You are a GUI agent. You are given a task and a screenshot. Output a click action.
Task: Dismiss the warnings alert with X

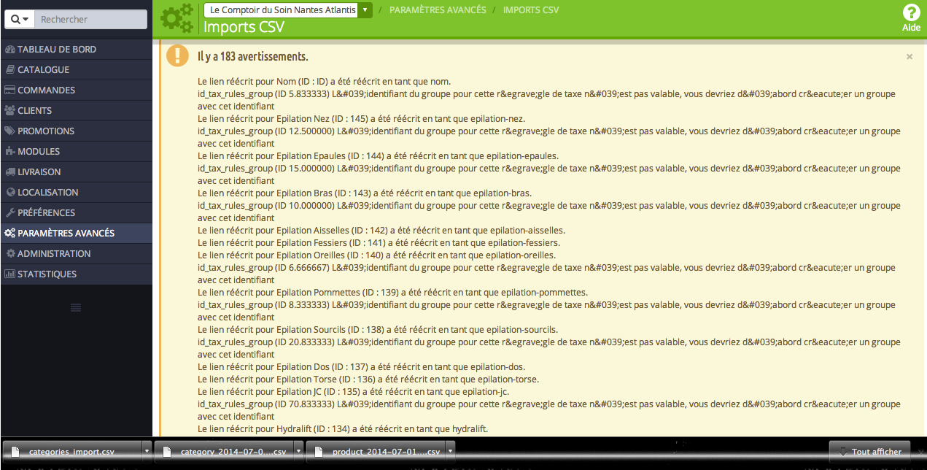pos(909,56)
